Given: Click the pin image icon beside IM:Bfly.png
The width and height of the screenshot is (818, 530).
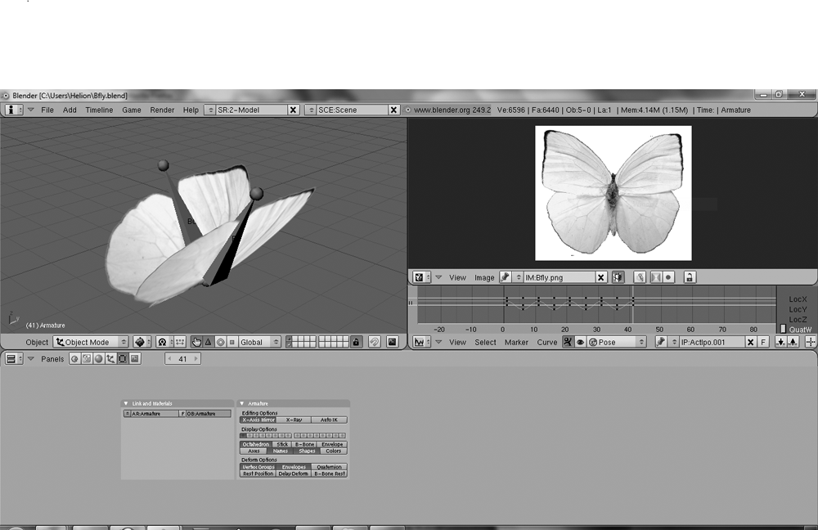Looking at the screenshot, I should 505,277.
